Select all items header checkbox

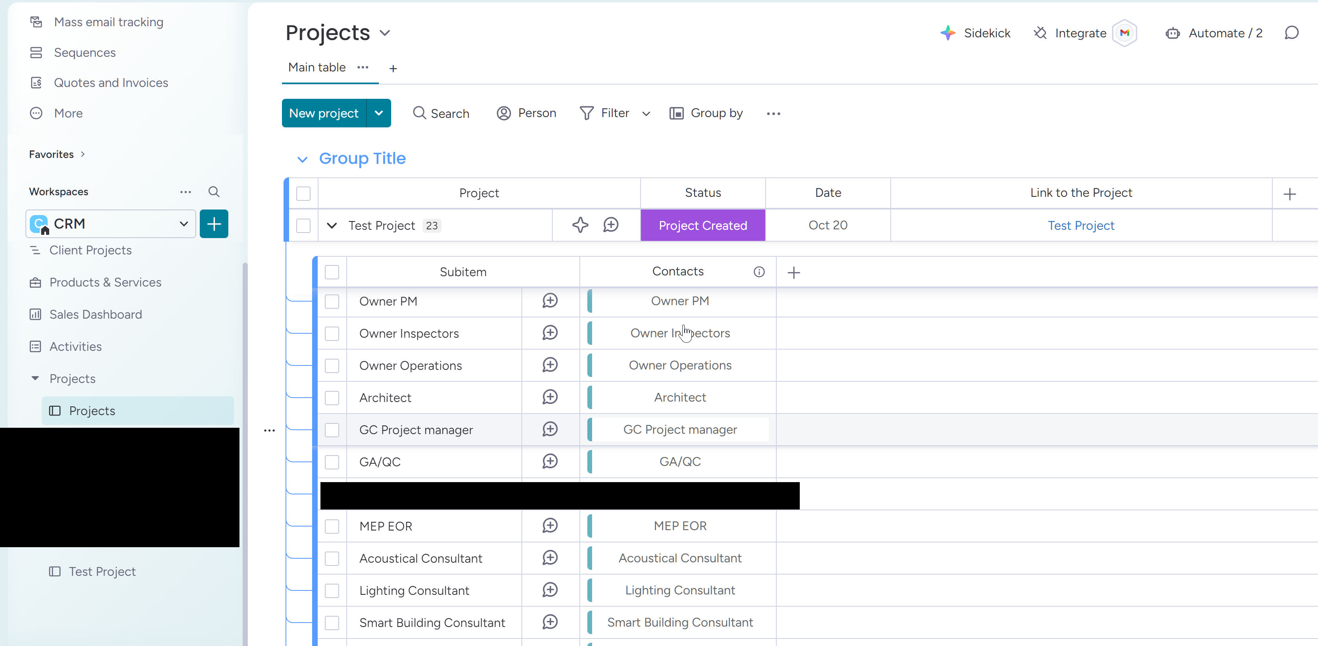tap(303, 194)
